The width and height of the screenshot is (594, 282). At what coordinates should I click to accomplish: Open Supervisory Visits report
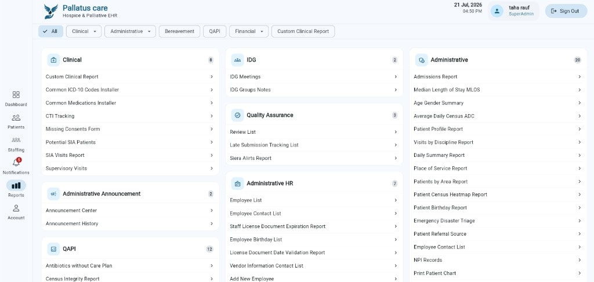pyautogui.click(x=131, y=169)
